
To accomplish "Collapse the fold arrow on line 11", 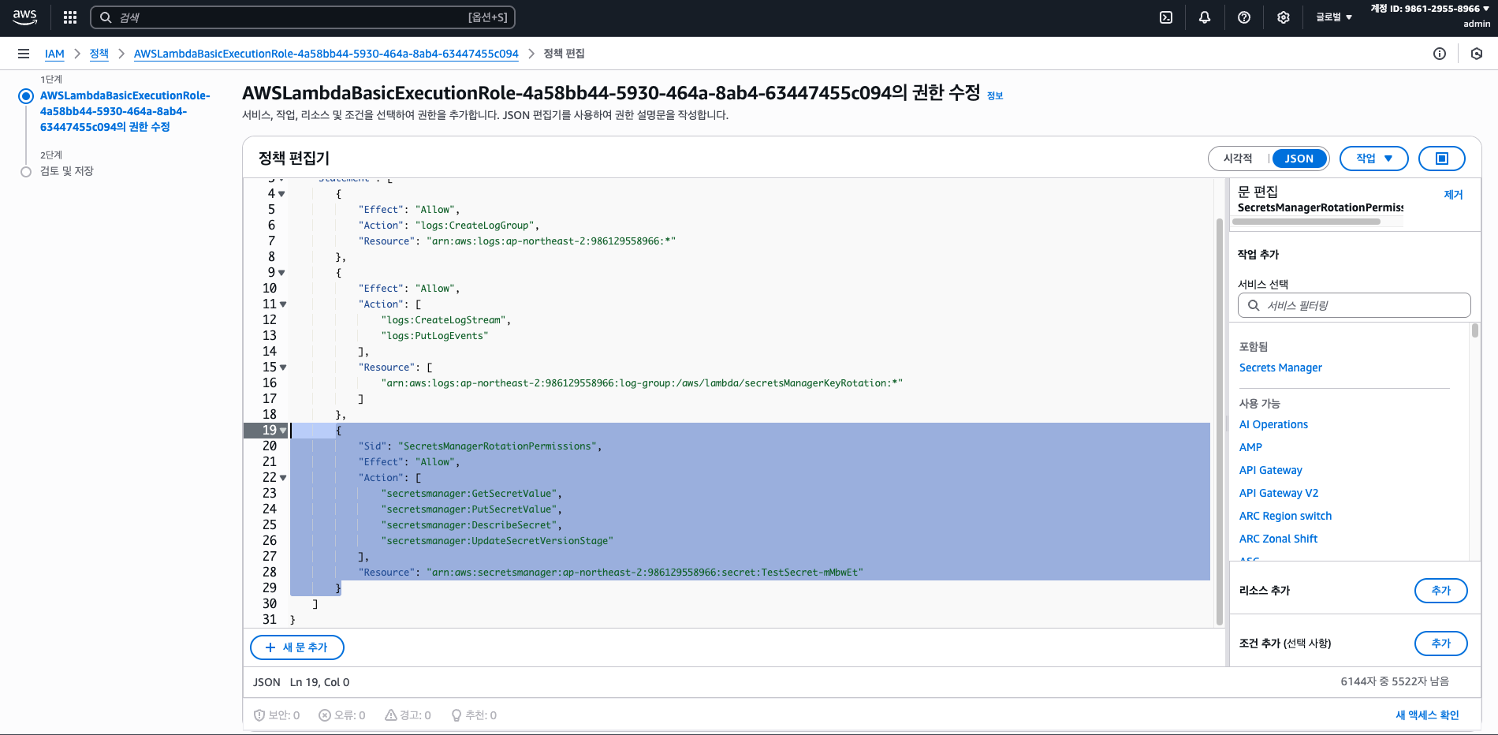I will 283,304.
